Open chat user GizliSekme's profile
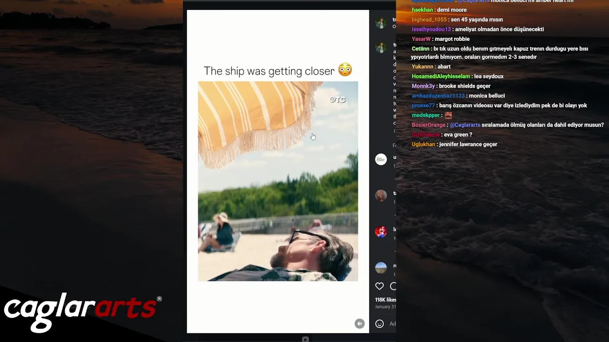 pos(425,135)
